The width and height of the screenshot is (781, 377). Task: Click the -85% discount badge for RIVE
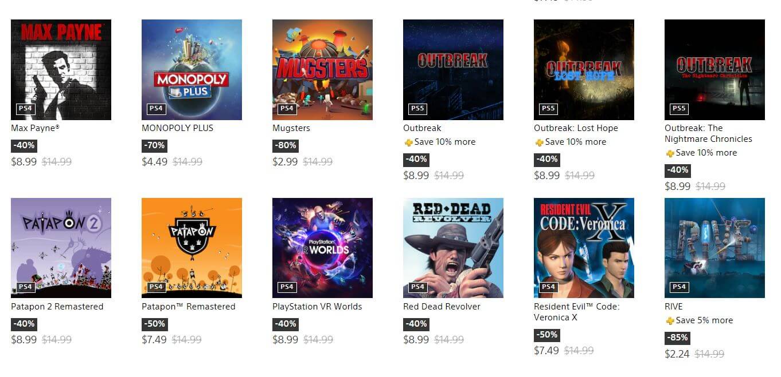pyautogui.click(x=677, y=338)
